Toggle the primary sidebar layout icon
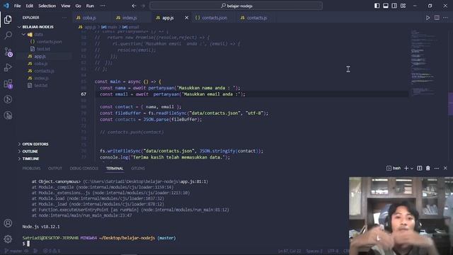The width and height of the screenshot is (453, 255). 377,6
